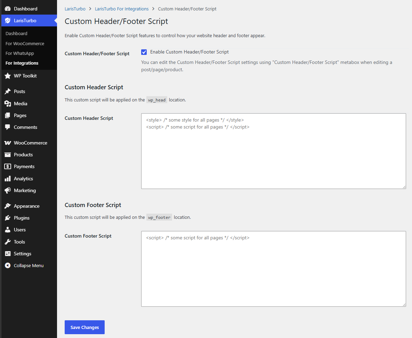Click the Pages stacked-sheets icon

tap(8, 115)
